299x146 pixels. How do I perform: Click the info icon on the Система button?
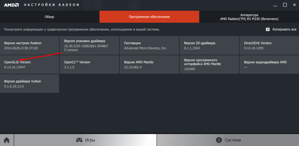point(219,140)
